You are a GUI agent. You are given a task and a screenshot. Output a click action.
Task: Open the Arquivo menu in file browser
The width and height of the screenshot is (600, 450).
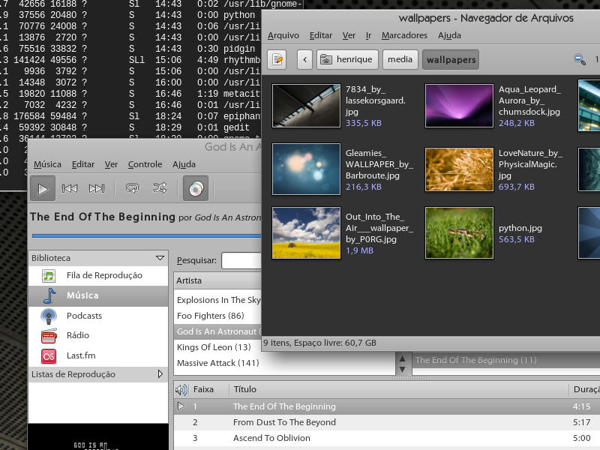(283, 35)
